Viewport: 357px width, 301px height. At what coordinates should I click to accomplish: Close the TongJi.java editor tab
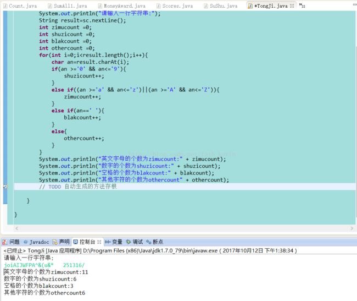pyautogui.click(x=292, y=6)
